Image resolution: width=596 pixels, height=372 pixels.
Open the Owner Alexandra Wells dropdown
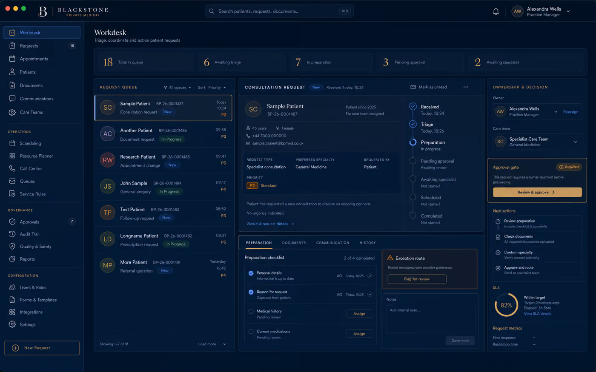tap(556, 112)
